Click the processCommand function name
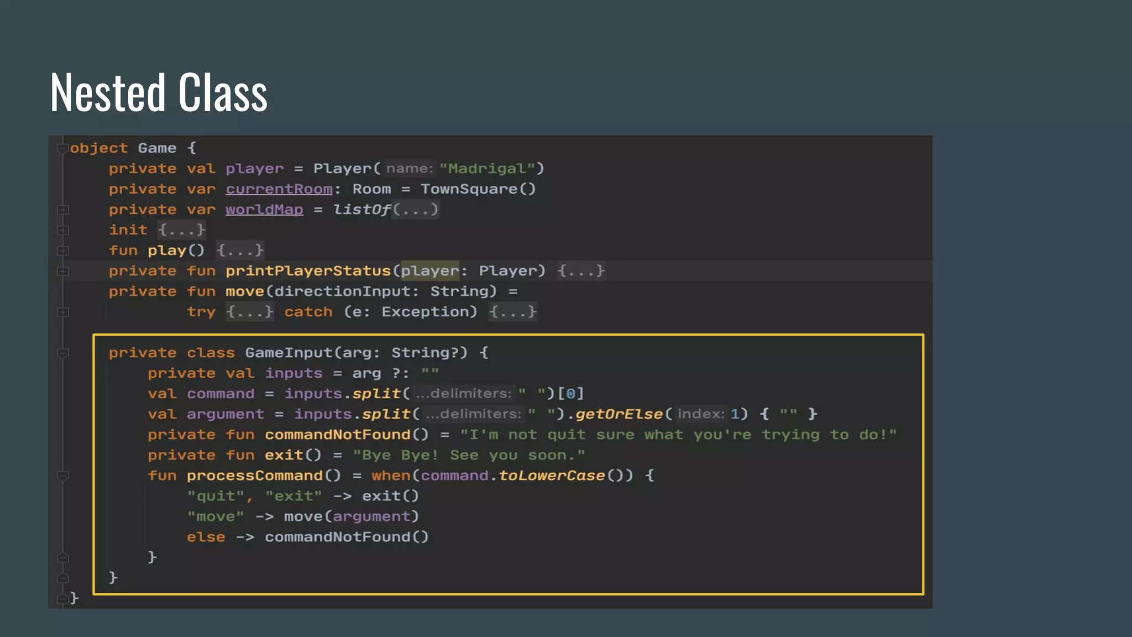This screenshot has height=637, width=1132. tap(255, 476)
